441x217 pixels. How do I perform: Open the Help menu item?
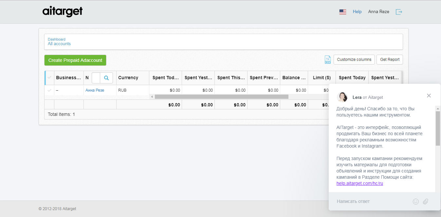tap(357, 12)
